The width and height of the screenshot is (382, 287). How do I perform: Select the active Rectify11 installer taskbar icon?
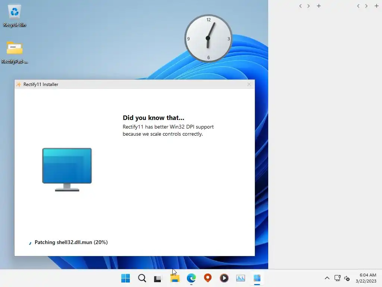click(x=257, y=278)
